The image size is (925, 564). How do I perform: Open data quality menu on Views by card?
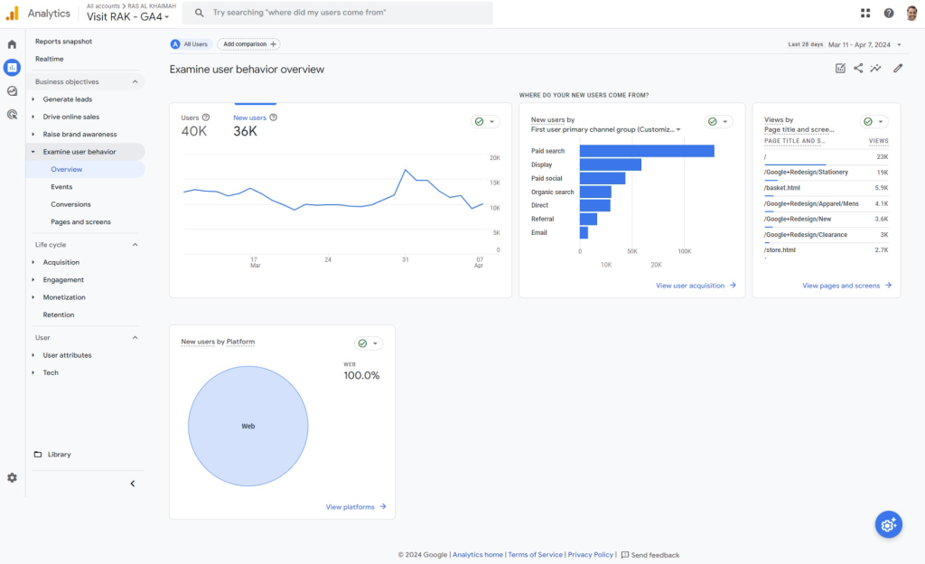[874, 121]
